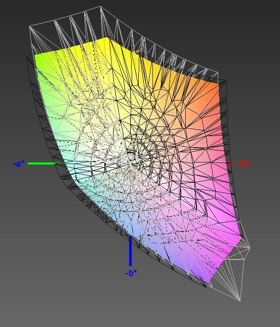This screenshot has height=327, width=280.
Task: Click the white wireframe's topmost corner vertex
Action: [100, 7]
